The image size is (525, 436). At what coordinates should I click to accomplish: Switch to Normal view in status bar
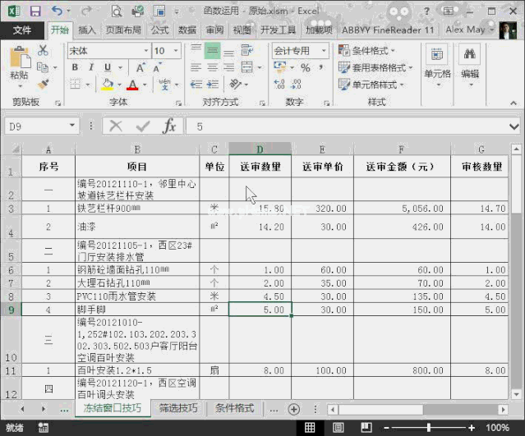pyautogui.click(x=310, y=427)
